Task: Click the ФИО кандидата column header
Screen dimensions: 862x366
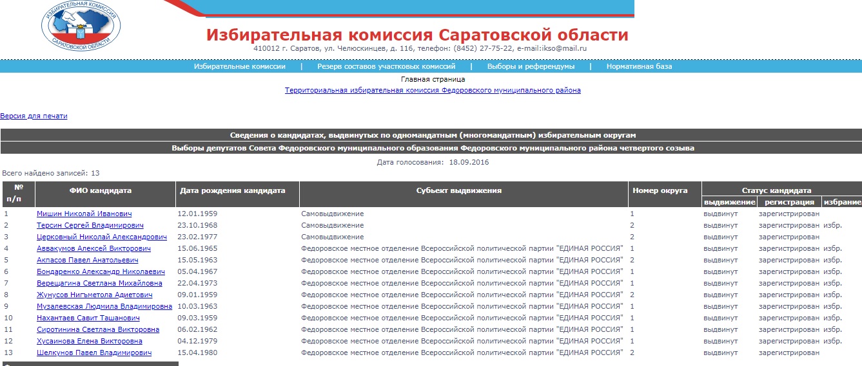Action: [x=100, y=190]
